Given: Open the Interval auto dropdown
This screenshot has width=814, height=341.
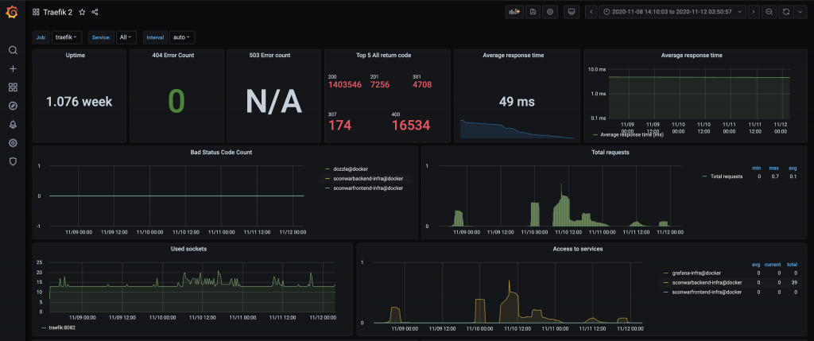Looking at the screenshot, I should coord(182,37).
